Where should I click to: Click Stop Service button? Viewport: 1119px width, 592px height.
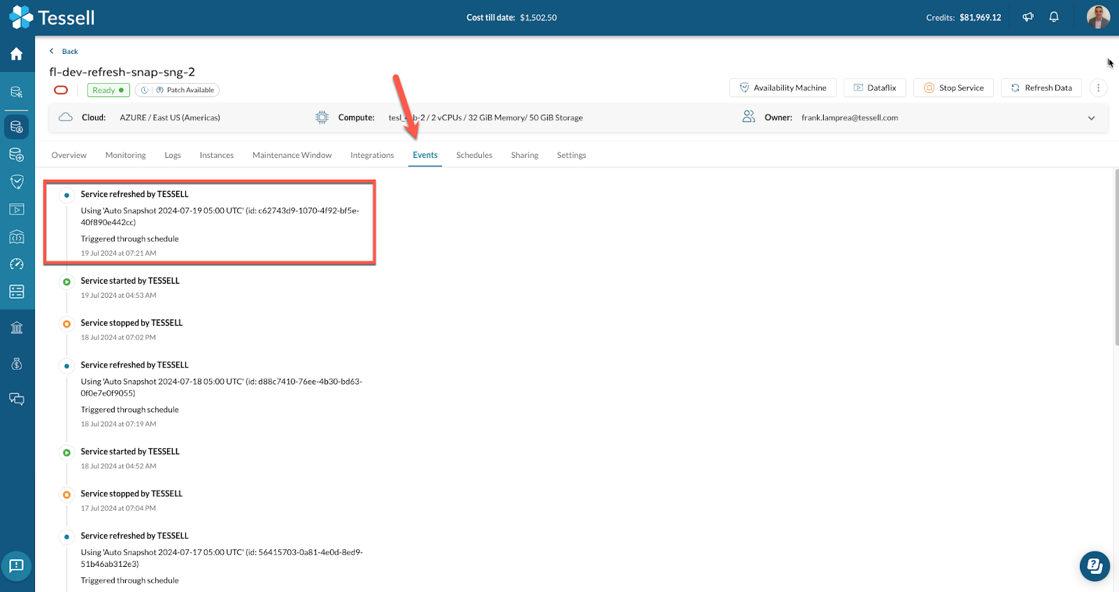[x=953, y=88]
